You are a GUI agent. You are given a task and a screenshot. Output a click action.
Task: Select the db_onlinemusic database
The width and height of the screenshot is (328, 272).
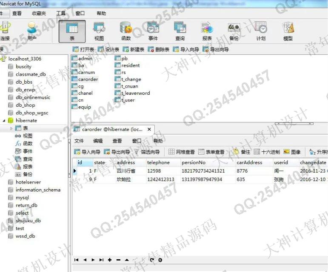tap(33, 97)
